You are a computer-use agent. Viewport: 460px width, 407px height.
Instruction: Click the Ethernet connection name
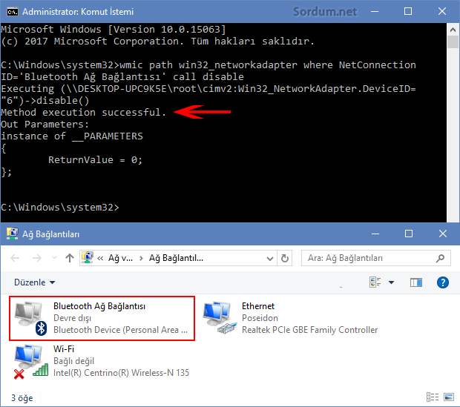click(x=258, y=306)
